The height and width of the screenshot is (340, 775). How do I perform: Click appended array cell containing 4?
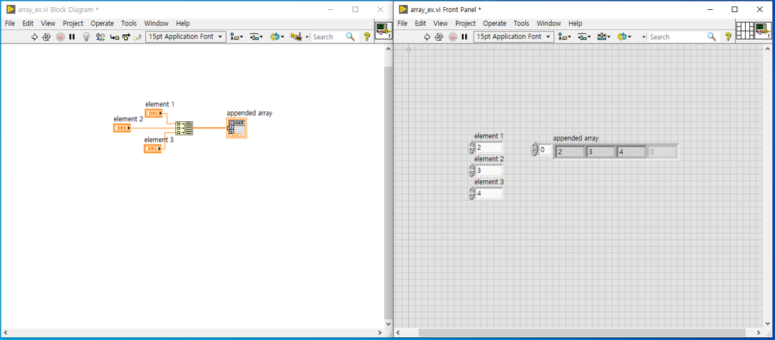(630, 152)
